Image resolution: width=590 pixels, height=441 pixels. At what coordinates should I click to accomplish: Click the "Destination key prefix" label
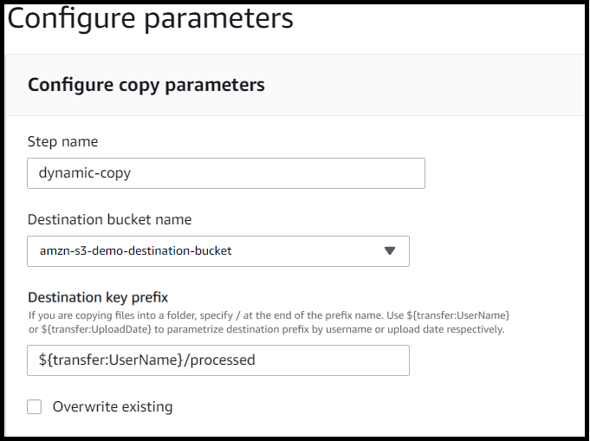(98, 298)
